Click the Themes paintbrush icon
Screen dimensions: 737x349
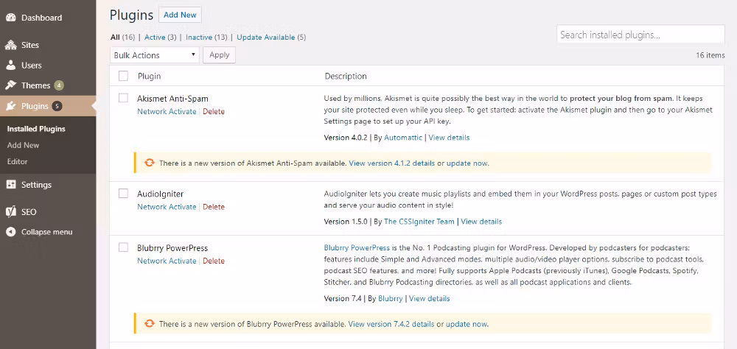pyautogui.click(x=11, y=85)
